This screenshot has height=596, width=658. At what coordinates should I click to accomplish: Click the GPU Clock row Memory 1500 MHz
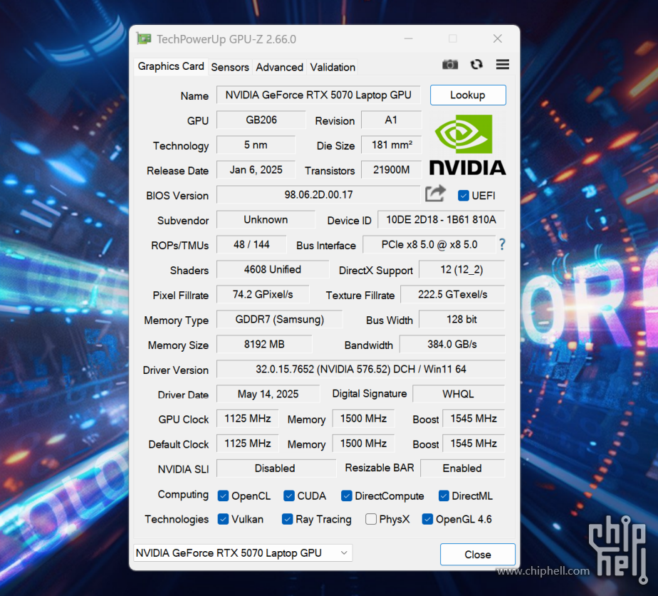click(363, 419)
